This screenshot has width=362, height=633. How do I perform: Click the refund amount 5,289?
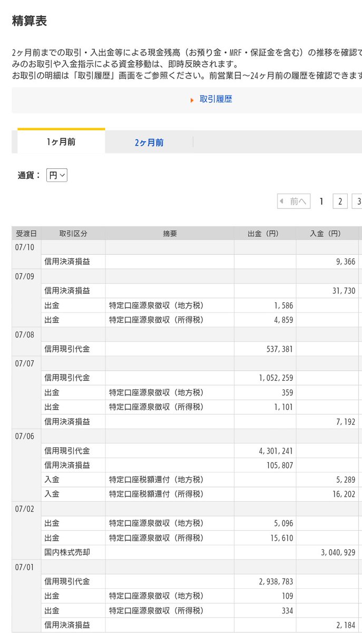pyautogui.click(x=346, y=480)
